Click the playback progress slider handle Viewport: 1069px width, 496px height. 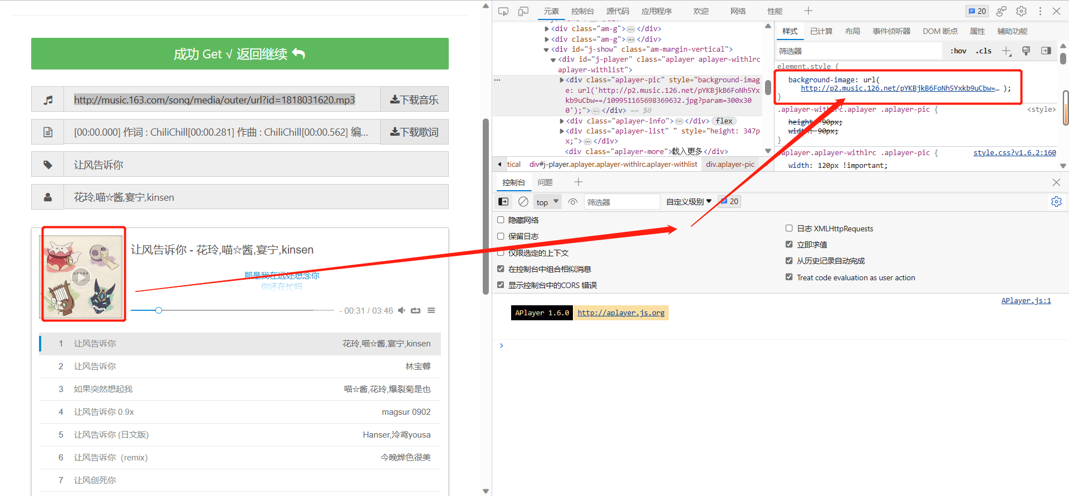159,310
